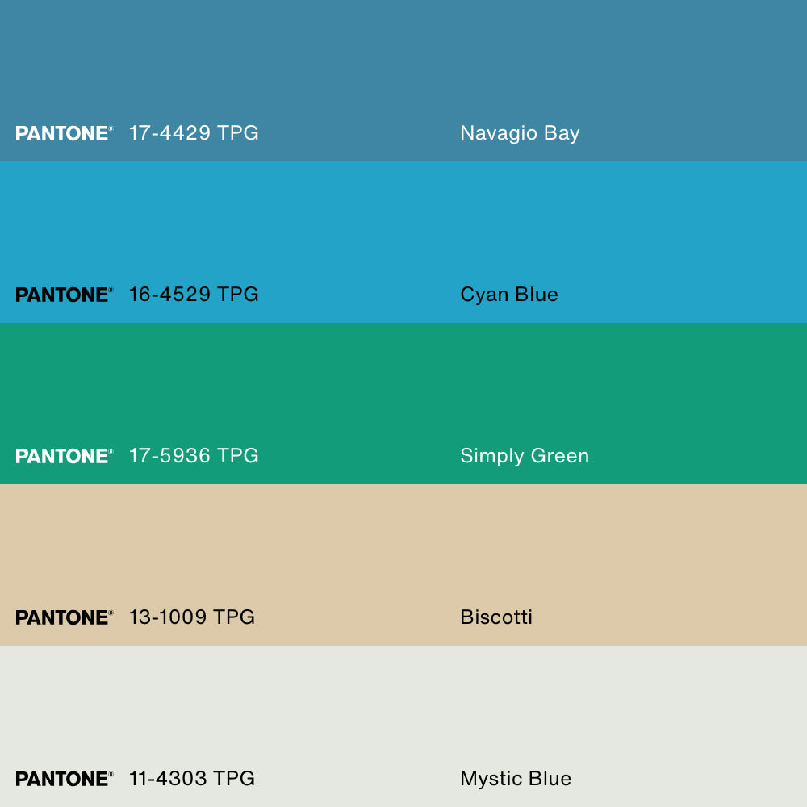The width and height of the screenshot is (807, 807).
Task: Click the 11-4303 TPG color code
Action: click(191, 779)
